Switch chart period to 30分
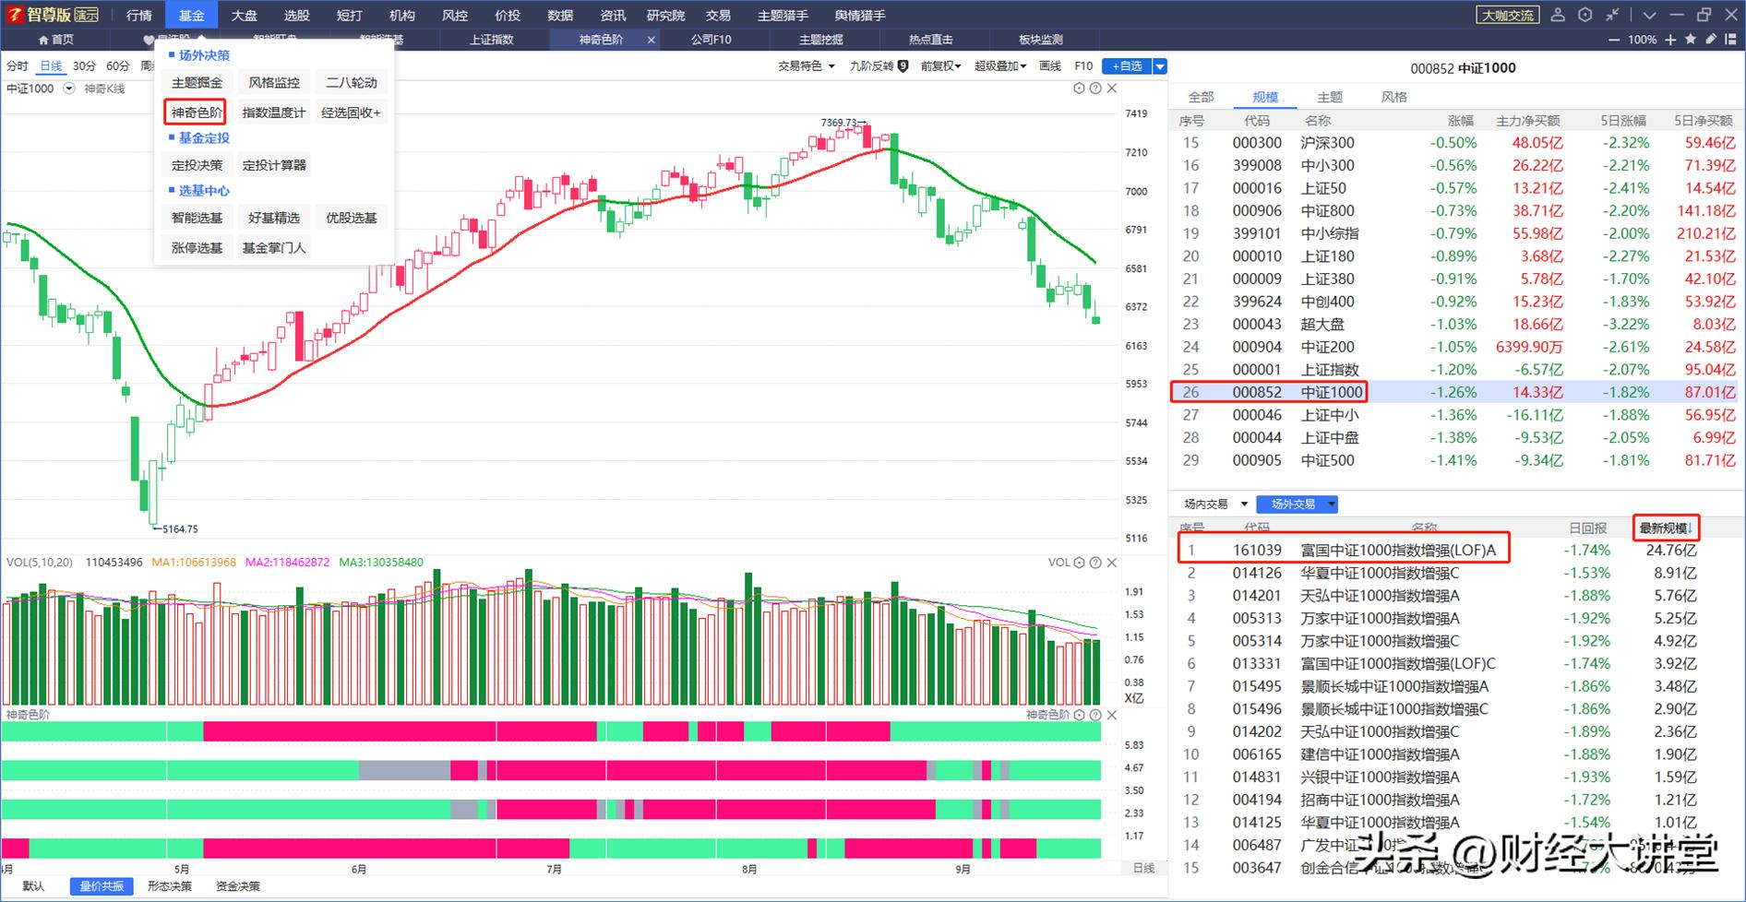 click(x=84, y=66)
